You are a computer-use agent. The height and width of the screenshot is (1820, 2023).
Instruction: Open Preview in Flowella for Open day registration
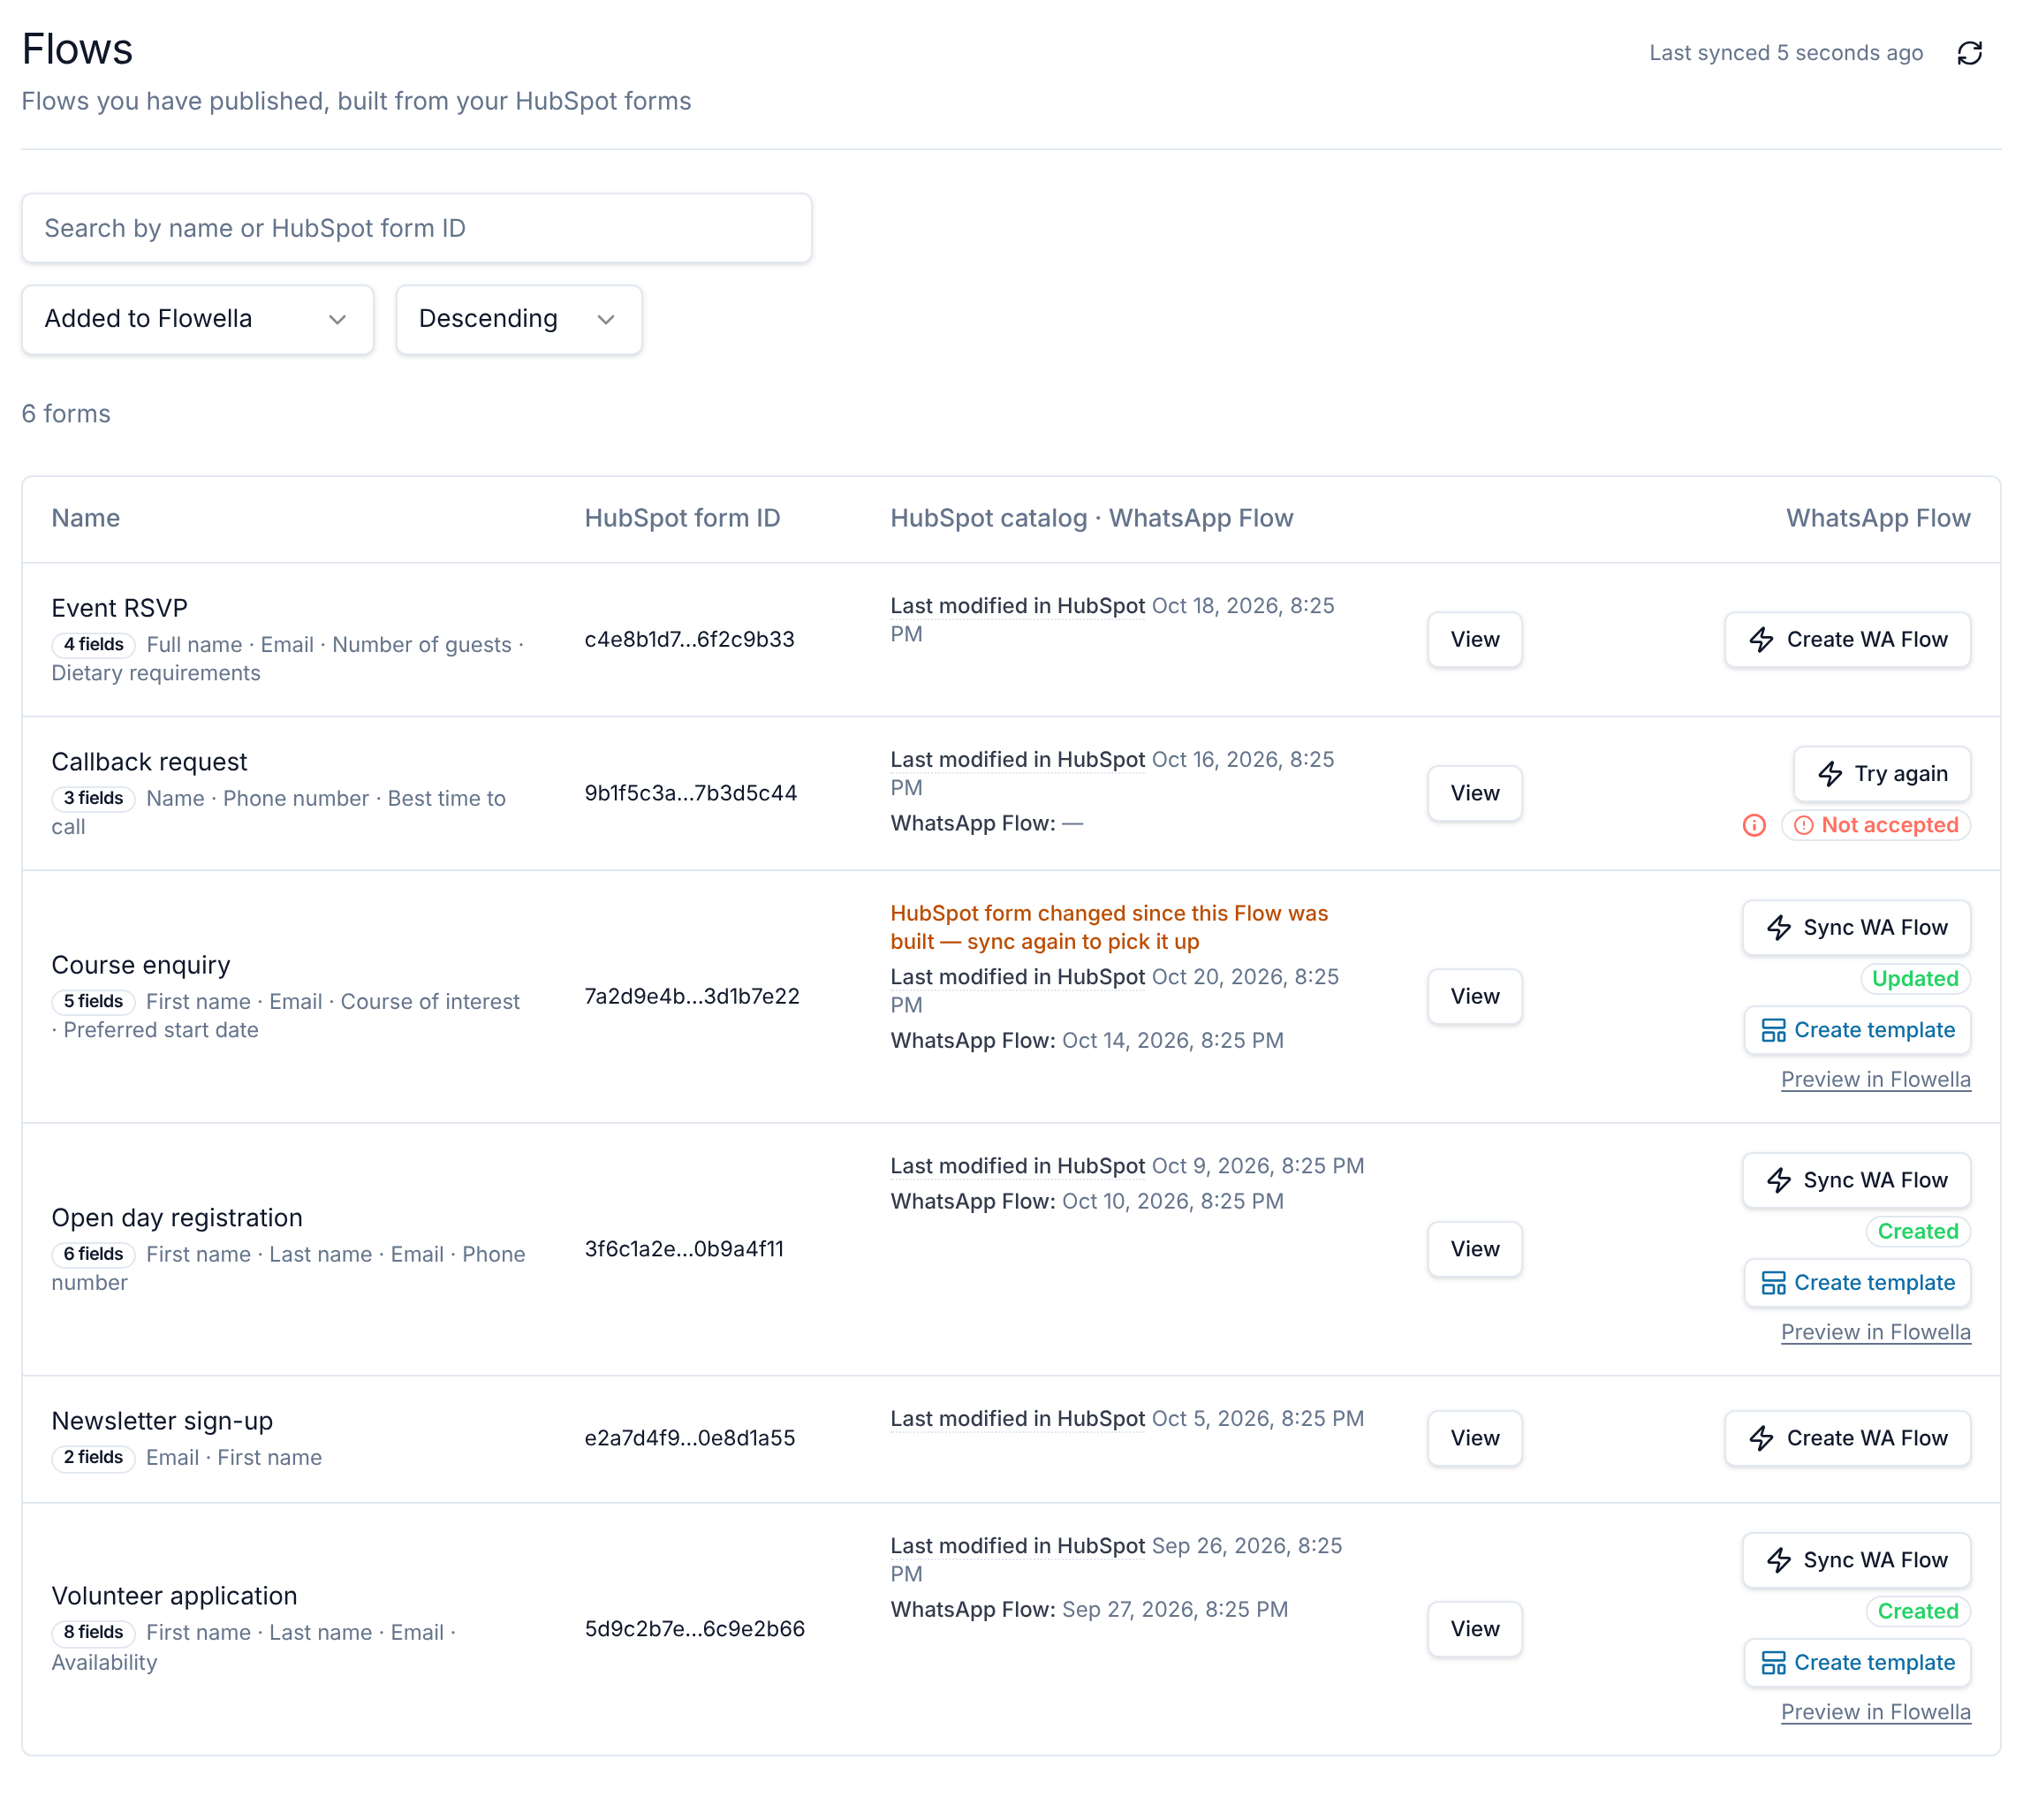[x=1875, y=1332]
